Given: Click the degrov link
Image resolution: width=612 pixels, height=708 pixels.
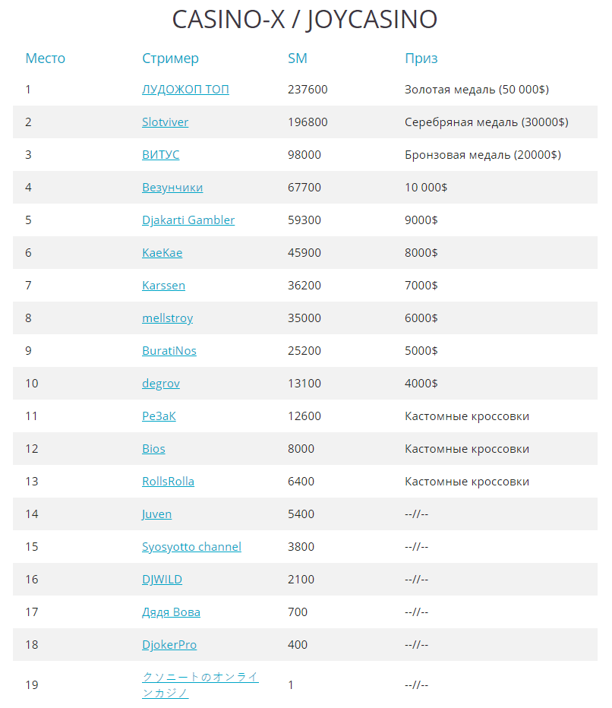Looking at the screenshot, I should [161, 384].
